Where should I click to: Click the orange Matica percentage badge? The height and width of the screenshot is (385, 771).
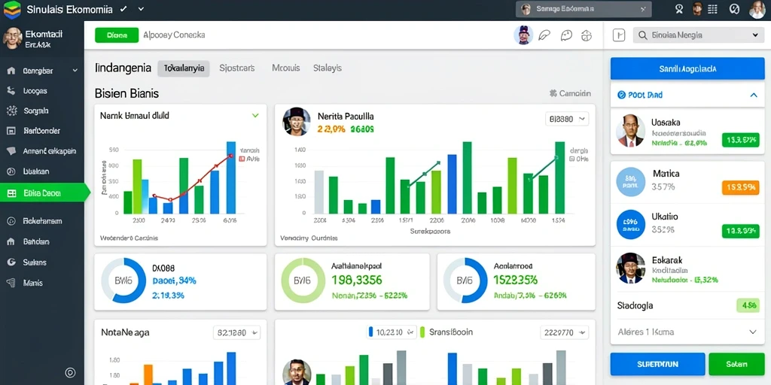(740, 187)
